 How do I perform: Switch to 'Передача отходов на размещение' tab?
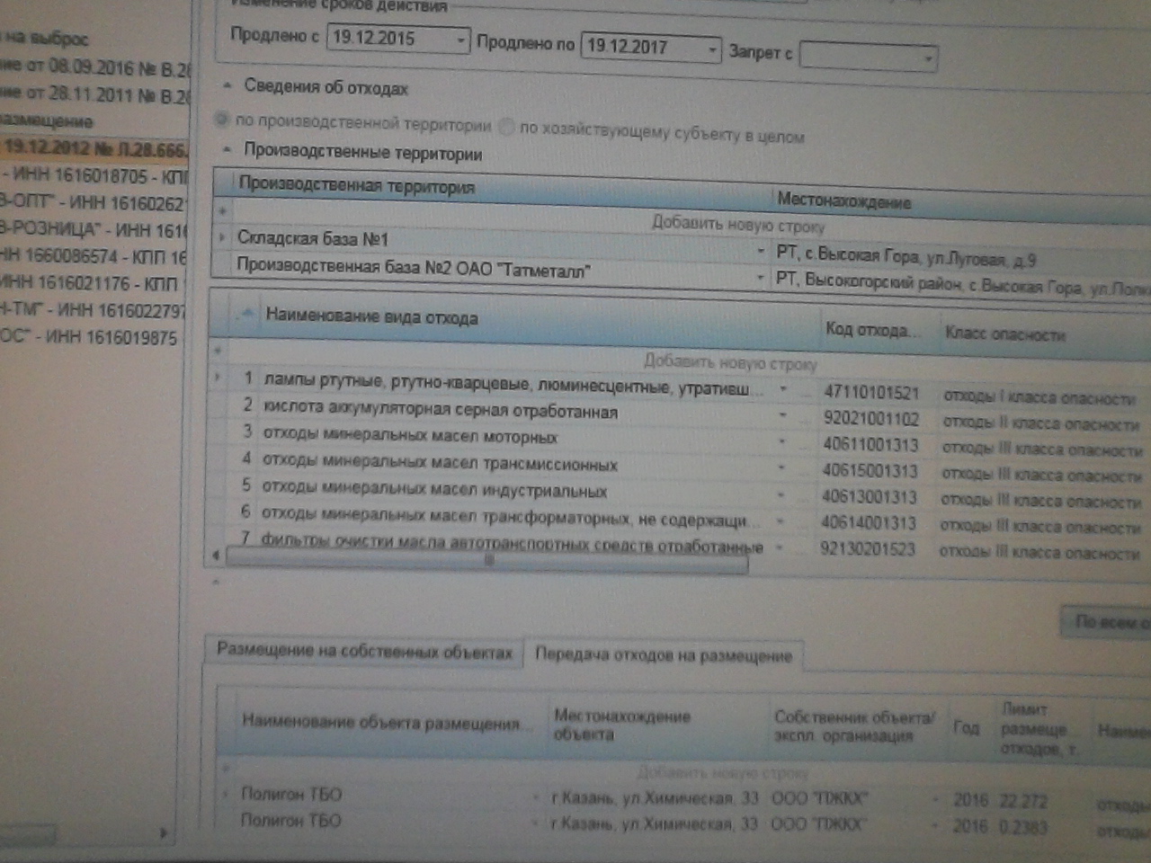coord(664,655)
